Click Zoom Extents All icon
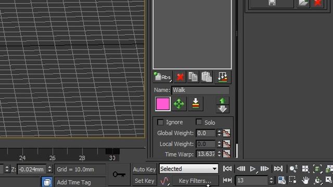 point(329,169)
